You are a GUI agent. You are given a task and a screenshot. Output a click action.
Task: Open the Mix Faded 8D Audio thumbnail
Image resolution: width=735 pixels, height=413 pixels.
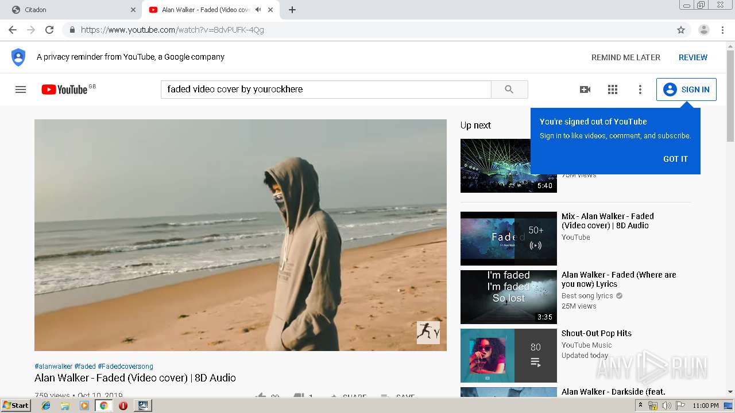point(509,239)
